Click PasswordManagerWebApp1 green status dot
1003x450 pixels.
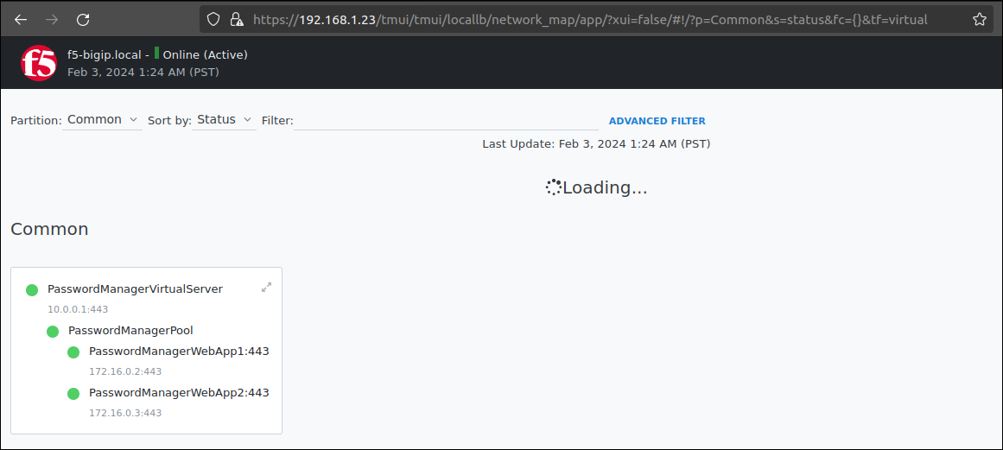point(73,352)
